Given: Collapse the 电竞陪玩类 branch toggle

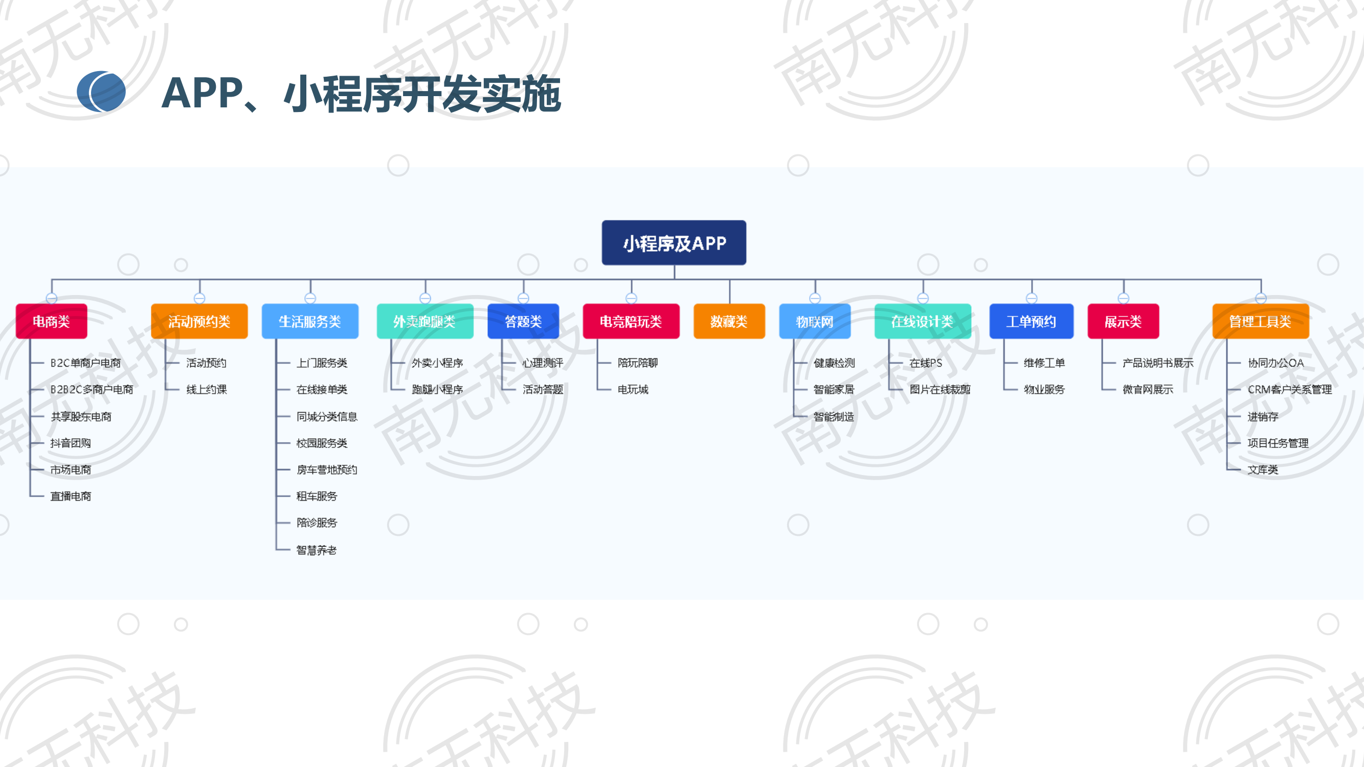Looking at the screenshot, I should [631, 299].
